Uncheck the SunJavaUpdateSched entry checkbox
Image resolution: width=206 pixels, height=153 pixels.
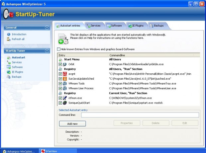60,79
